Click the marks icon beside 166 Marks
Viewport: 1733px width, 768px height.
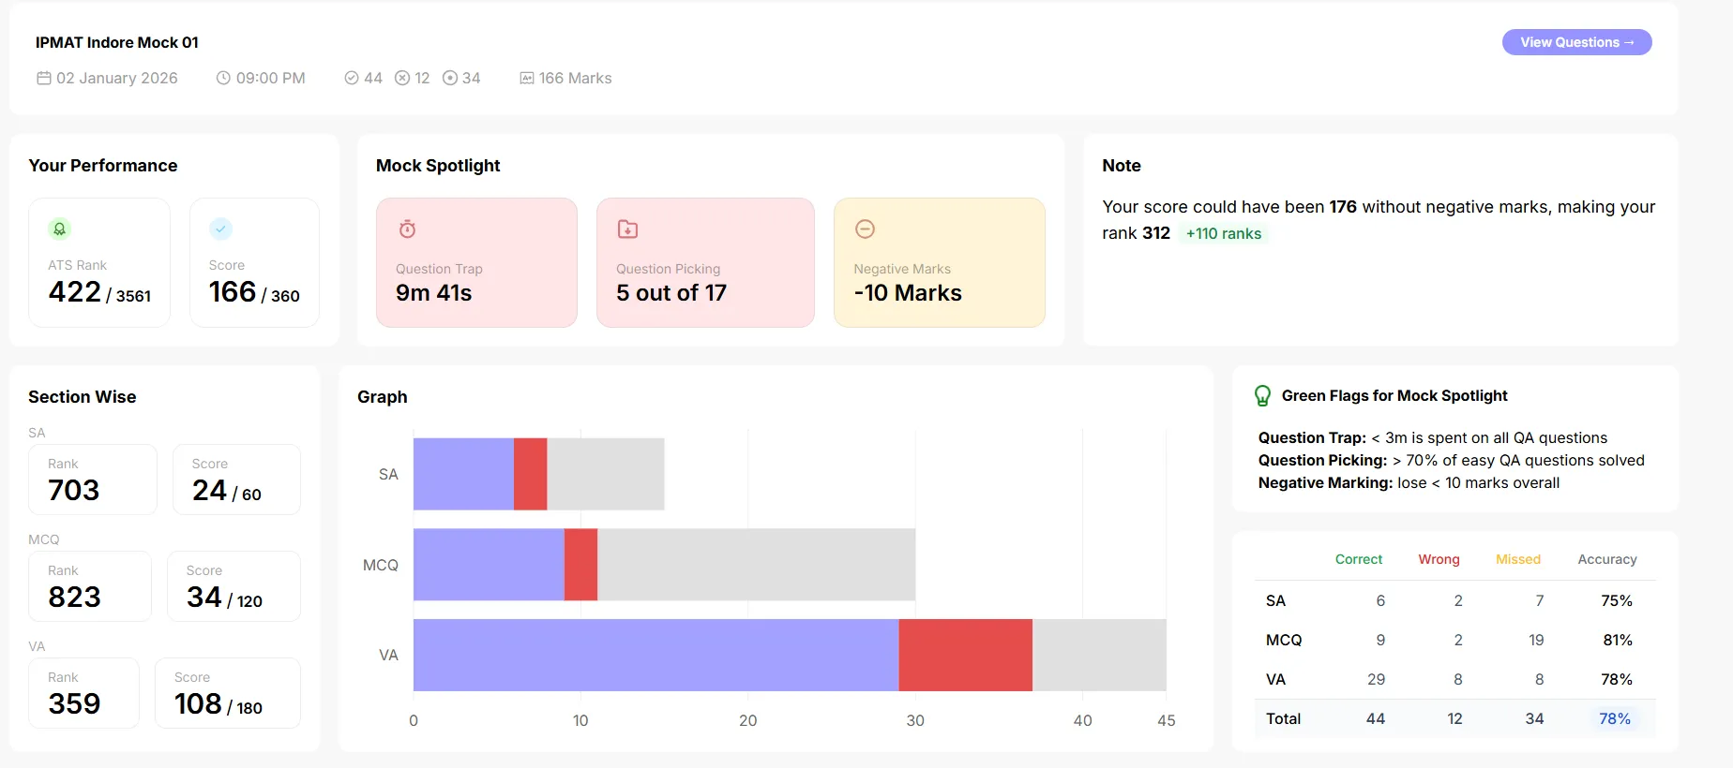[527, 78]
